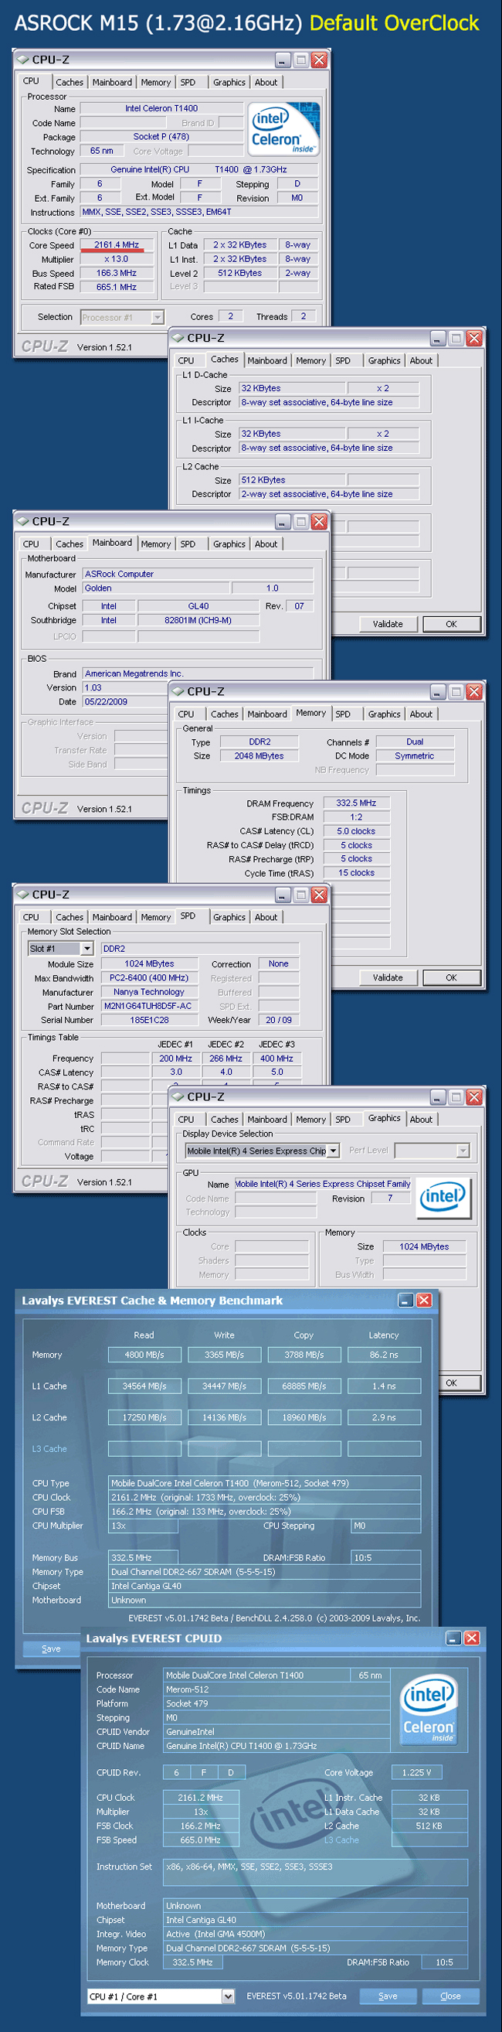Click the BIOS Date value '05/22/2009'
502x2032 pixels.
click(x=124, y=702)
